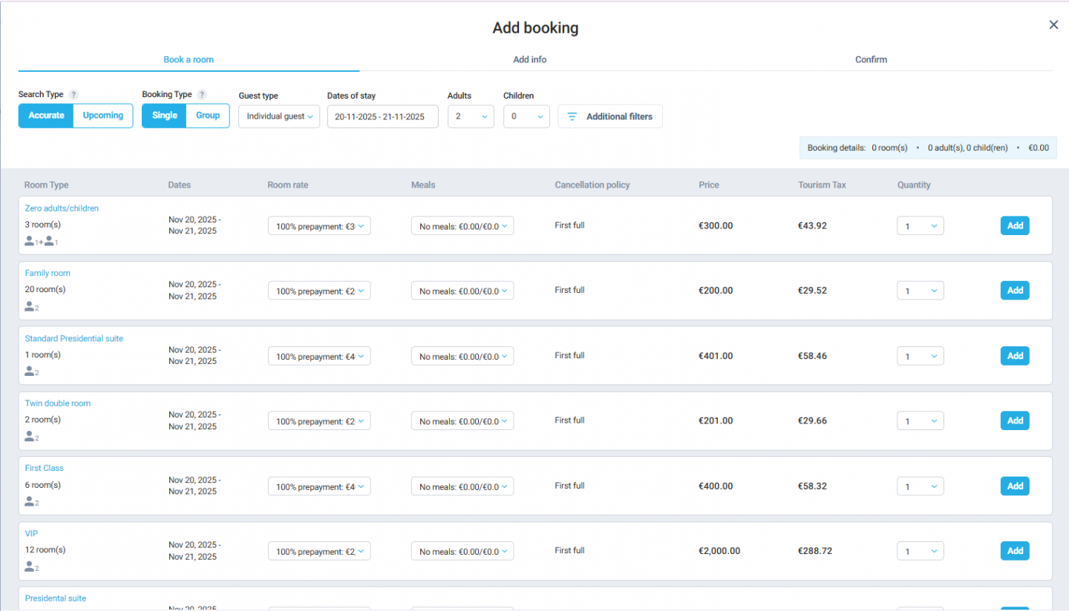Click the children occupancy icon under Zero adults/children

[x=49, y=241]
